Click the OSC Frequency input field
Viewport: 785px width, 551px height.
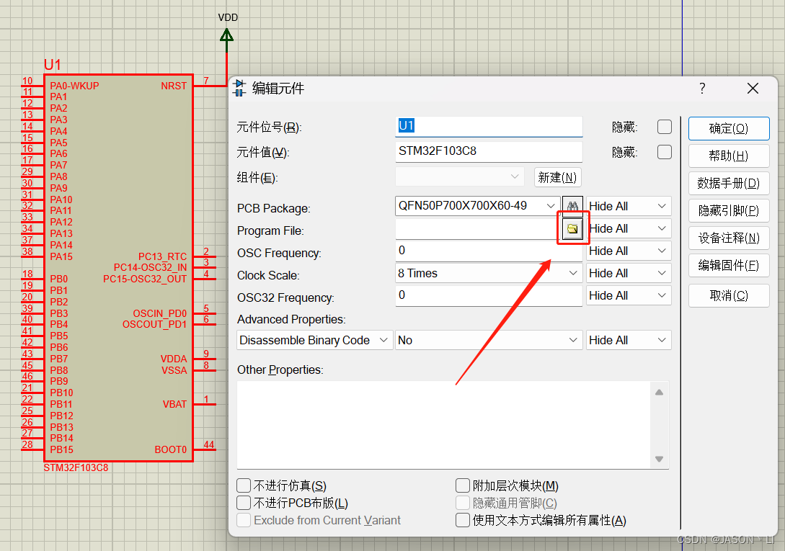pos(489,251)
